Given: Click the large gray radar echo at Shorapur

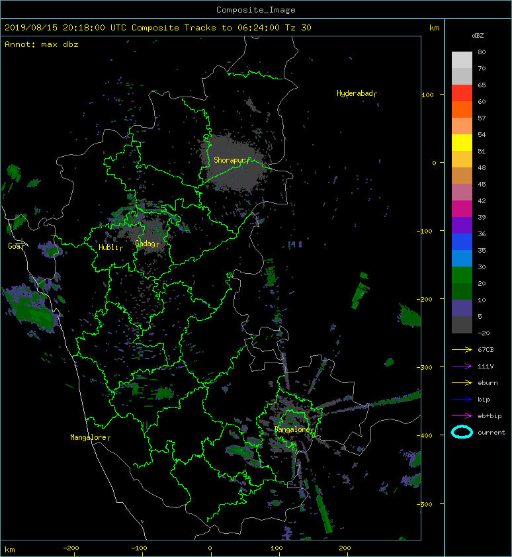Looking at the screenshot, I should (235, 163).
